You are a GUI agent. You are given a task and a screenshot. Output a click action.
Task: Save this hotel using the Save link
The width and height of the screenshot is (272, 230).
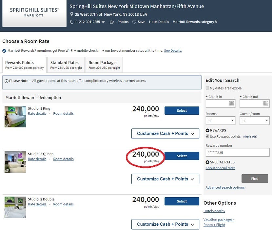[141, 22]
